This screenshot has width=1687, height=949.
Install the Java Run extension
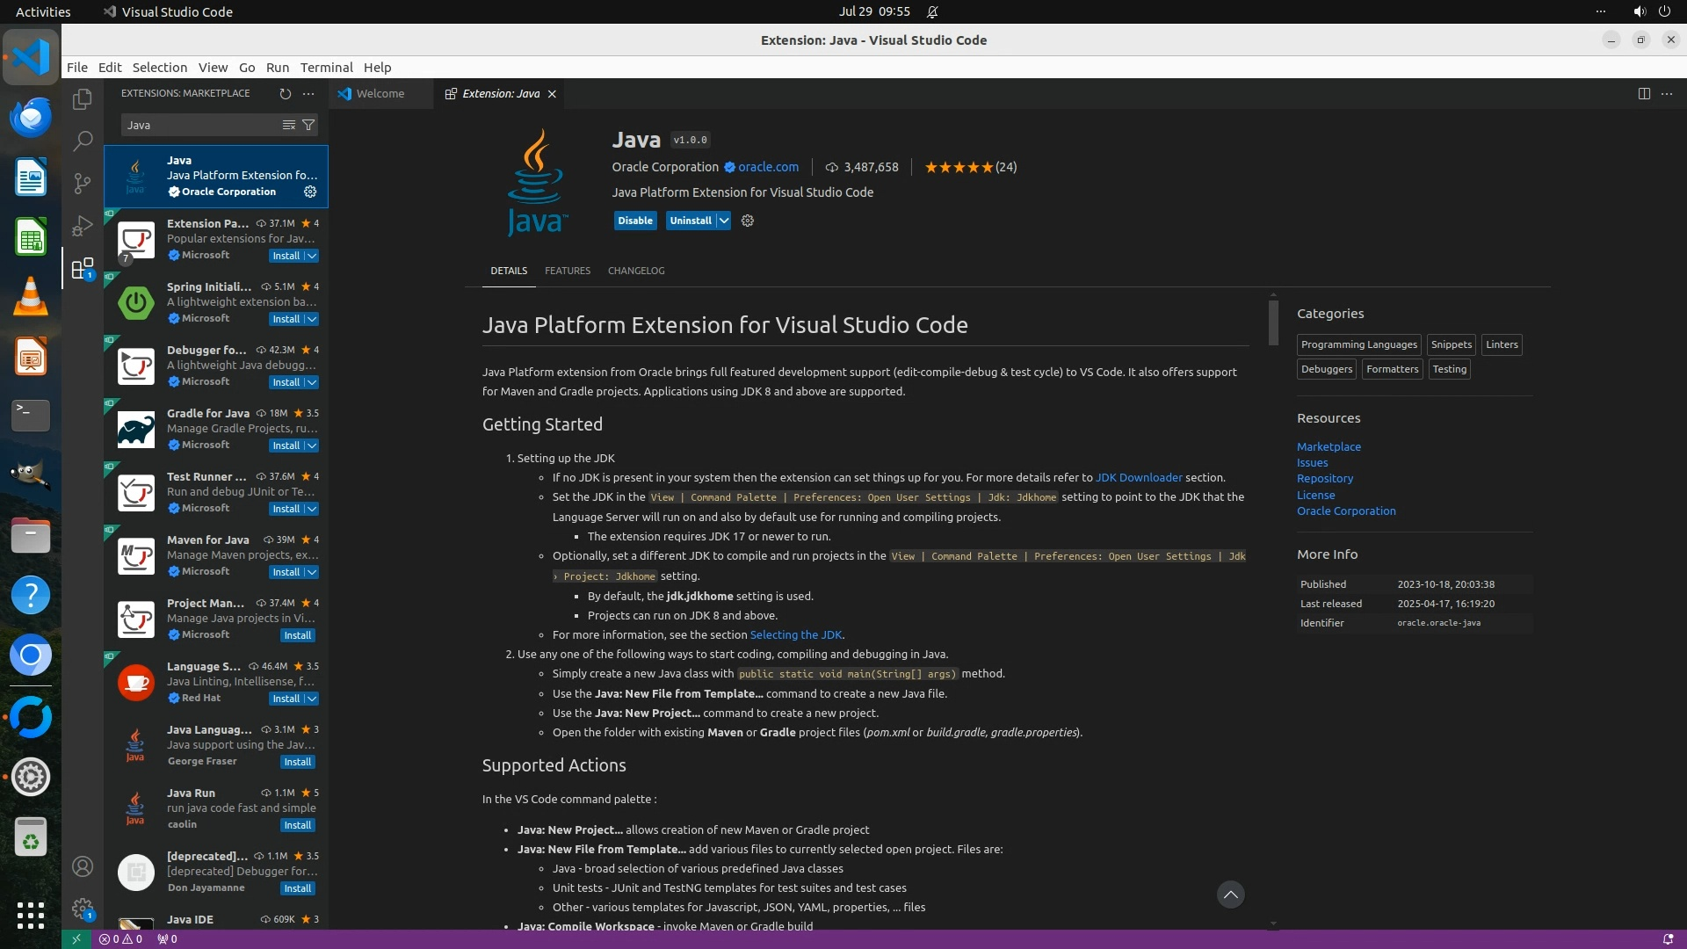point(297,825)
